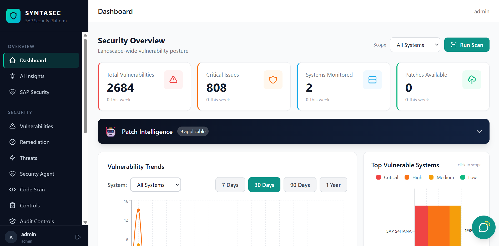Click the green cloud upload icon on Patches Available
Viewport: 499px width, 246px height.
click(x=472, y=80)
